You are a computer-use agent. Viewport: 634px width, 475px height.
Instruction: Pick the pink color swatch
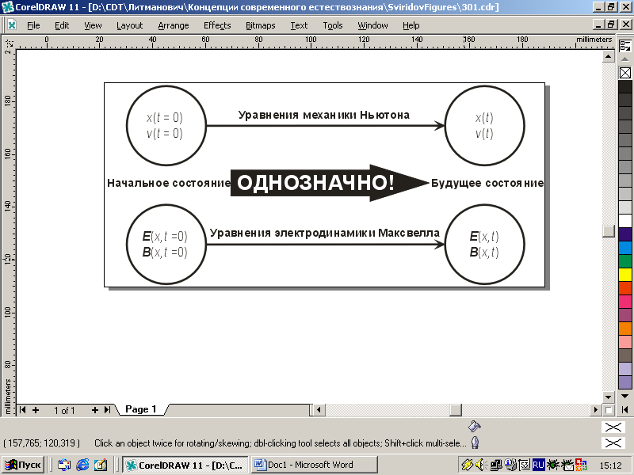pos(625,302)
